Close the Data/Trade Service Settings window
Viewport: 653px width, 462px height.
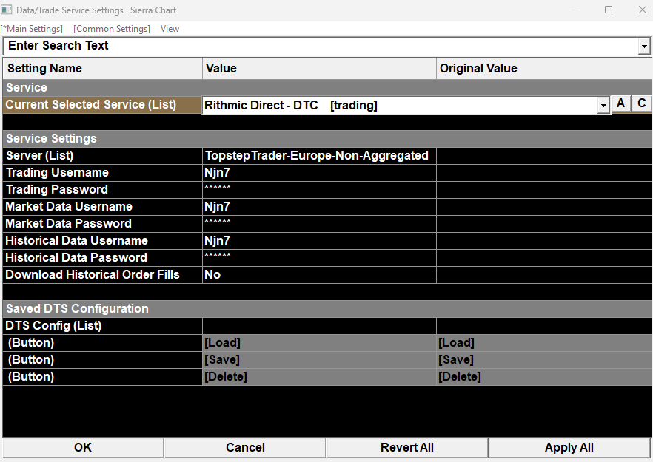pyautogui.click(x=642, y=10)
